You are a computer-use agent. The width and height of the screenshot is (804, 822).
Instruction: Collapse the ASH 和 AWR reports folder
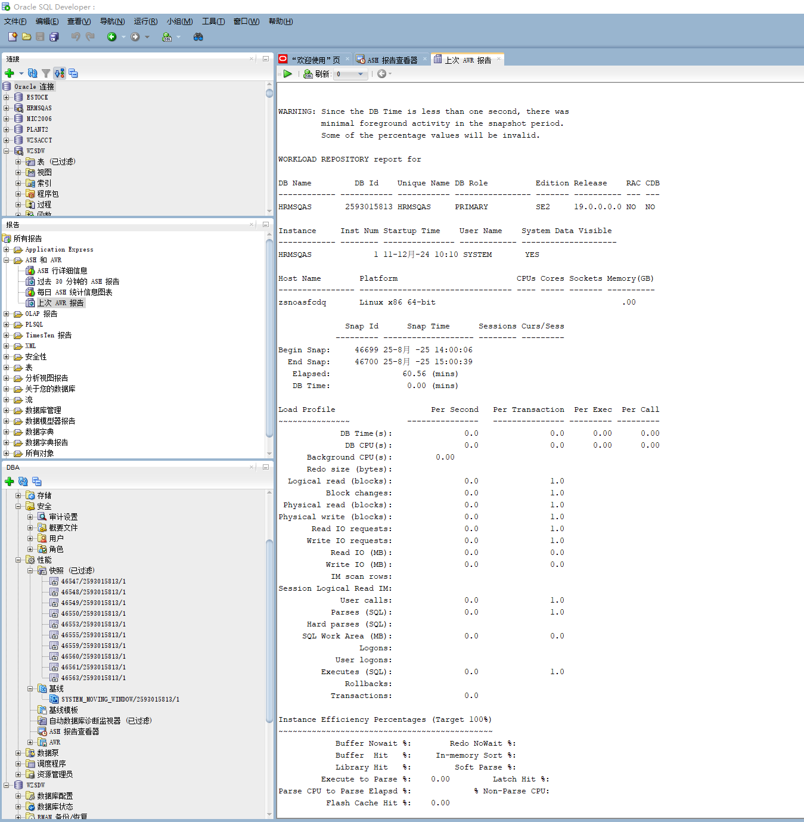click(x=7, y=260)
